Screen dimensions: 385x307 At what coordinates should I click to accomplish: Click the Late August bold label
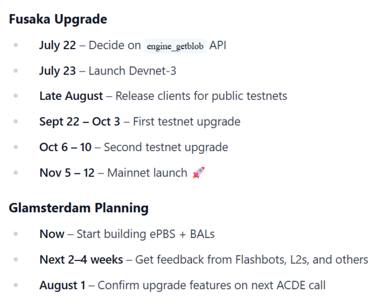pyautogui.click(x=71, y=96)
